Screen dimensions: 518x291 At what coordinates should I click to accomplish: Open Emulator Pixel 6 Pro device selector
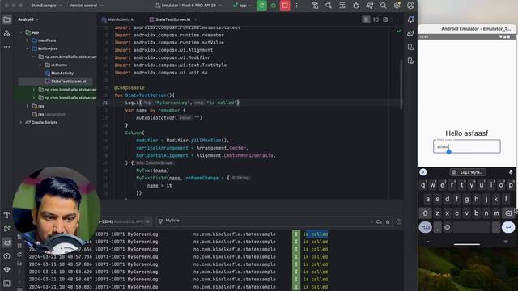189,6
